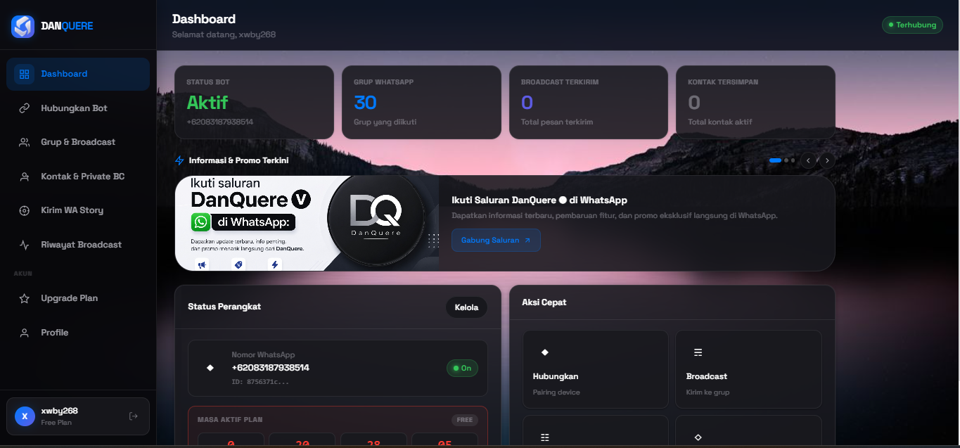Screen dimensions: 960x448
Task: Click the lightning icon beside Informasi & Promo
Action: click(x=179, y=160)
